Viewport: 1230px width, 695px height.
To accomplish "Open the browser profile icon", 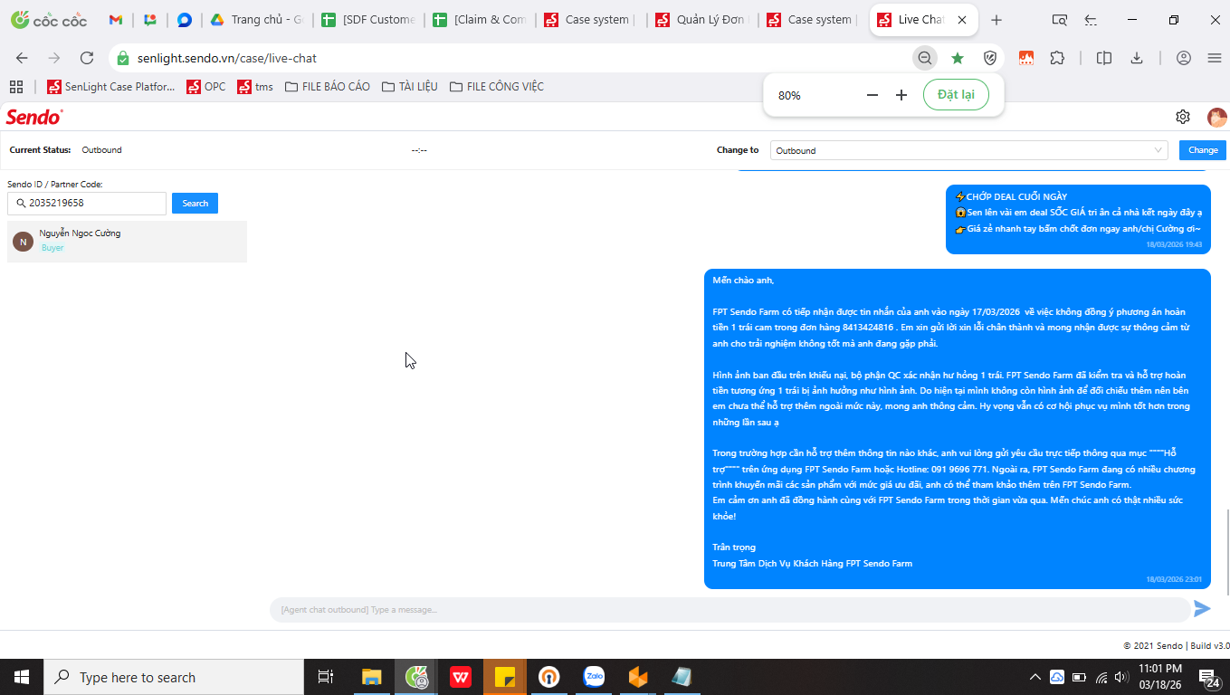I will coord(1184,58).
